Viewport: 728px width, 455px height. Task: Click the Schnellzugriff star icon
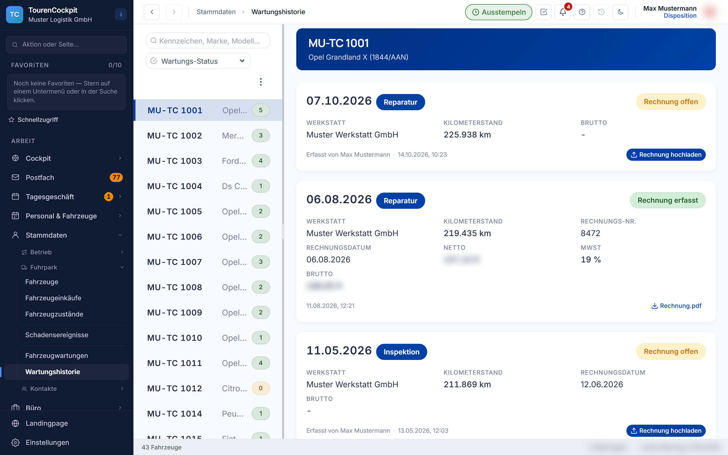pyautogui.click(x=11, y=120)
